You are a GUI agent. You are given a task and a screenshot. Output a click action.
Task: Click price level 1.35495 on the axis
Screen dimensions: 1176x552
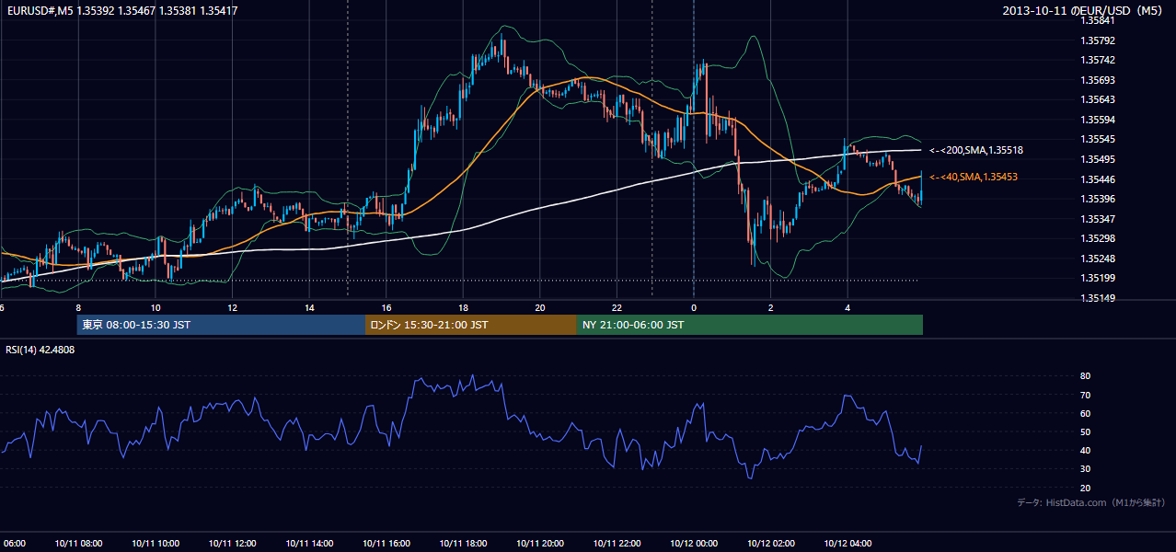pos(1097,159)
